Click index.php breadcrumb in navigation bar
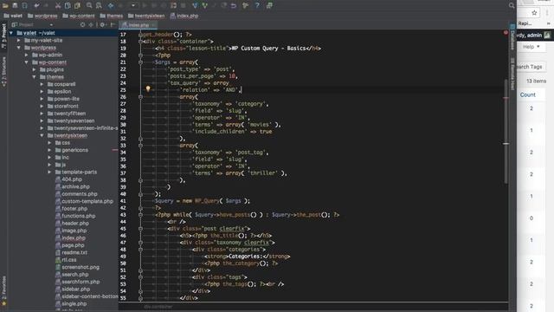Screen dimensions: 554x312 coord(184,16)
